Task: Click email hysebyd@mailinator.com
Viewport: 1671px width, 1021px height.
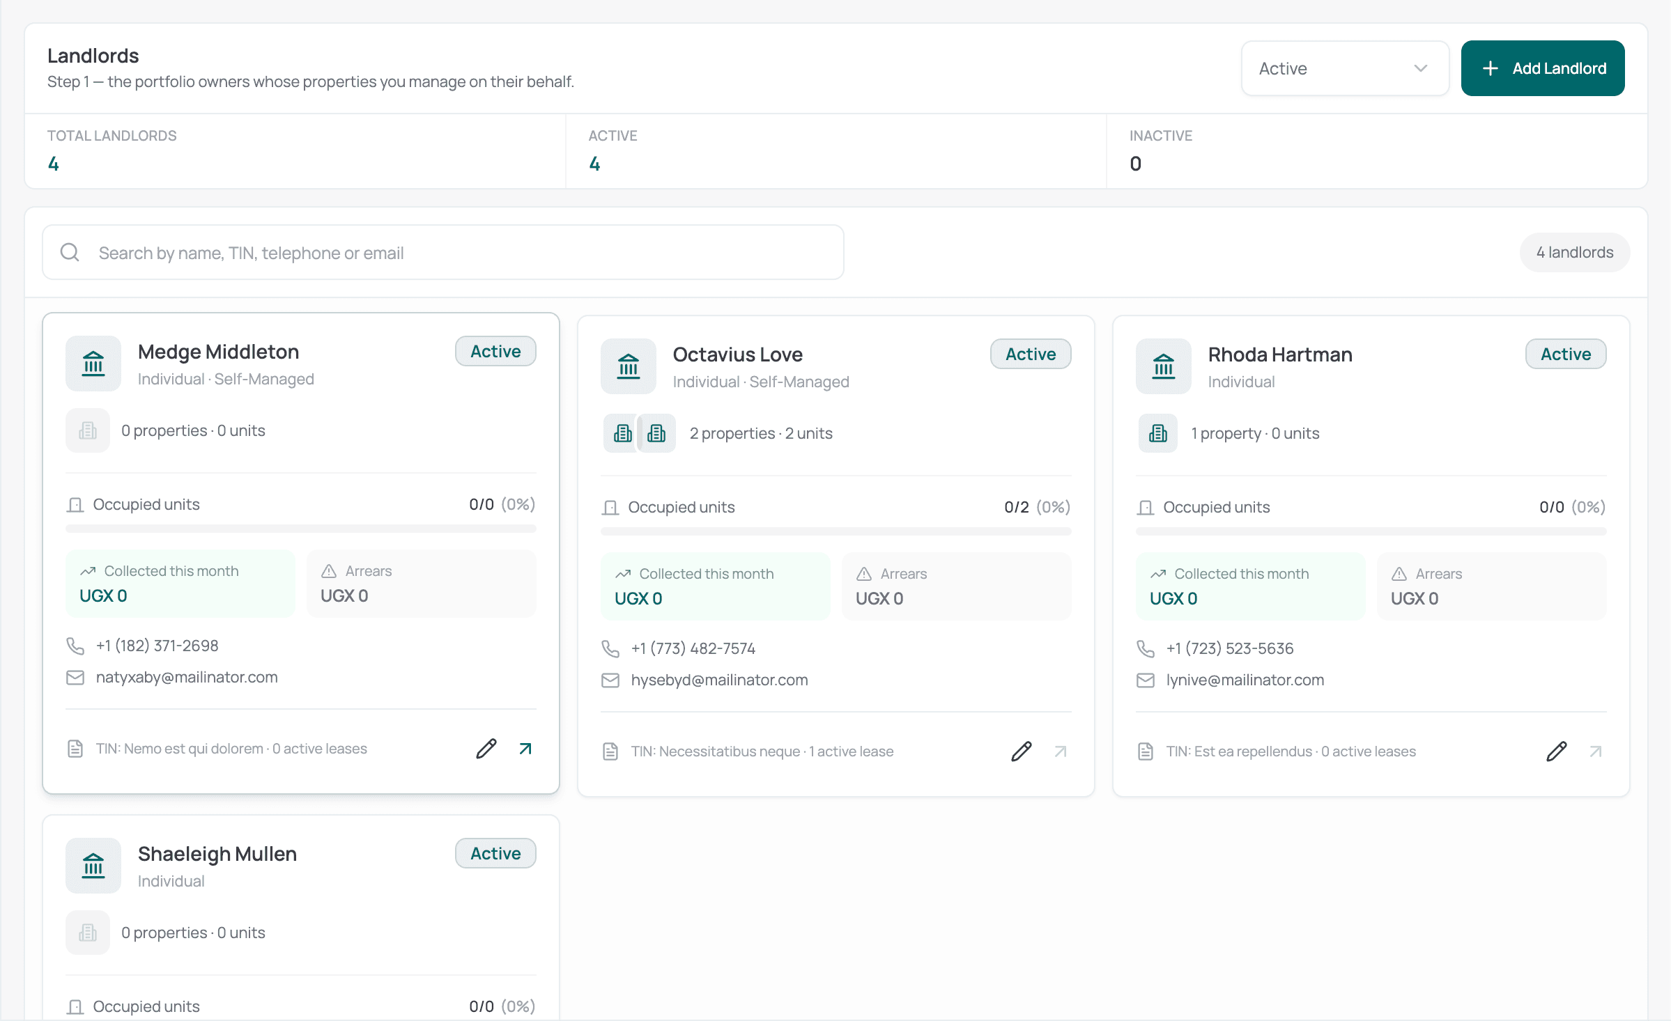Action: [x=720, y=680]
